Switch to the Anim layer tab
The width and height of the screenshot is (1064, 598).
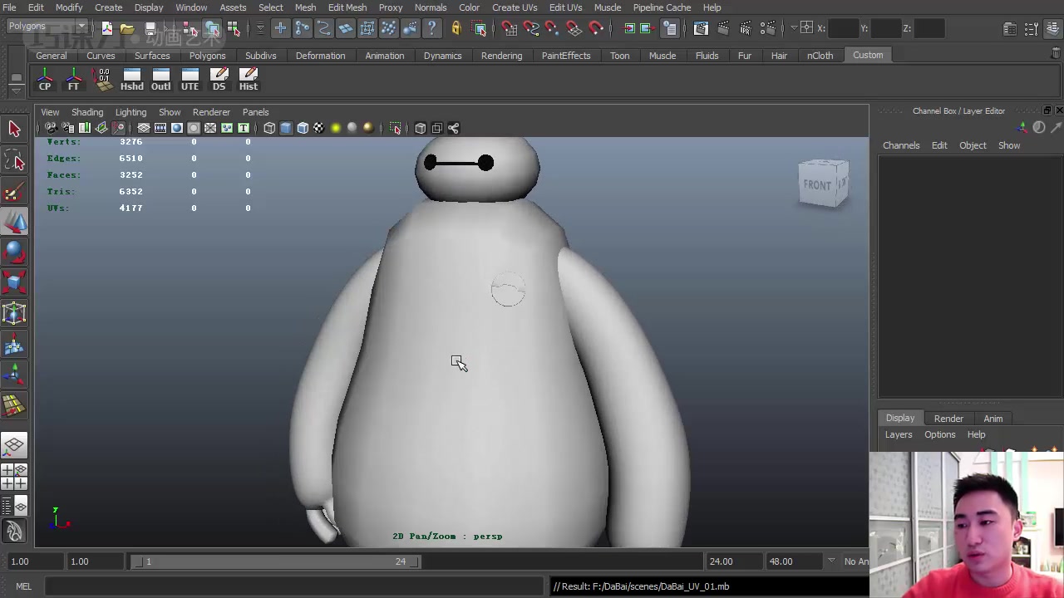pyautogui.click(x=993, y=419)
